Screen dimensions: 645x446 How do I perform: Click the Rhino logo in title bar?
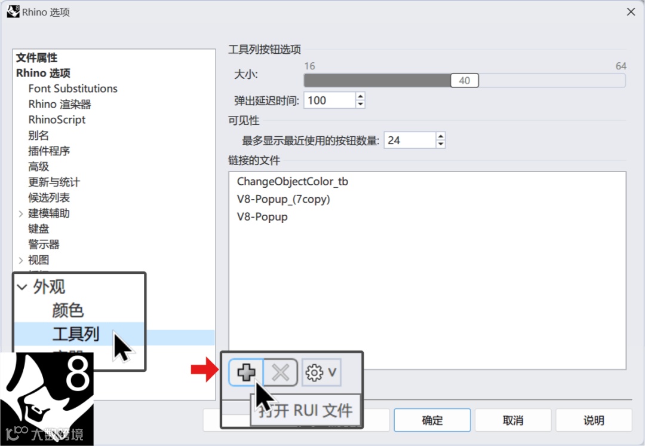(13, 11)
